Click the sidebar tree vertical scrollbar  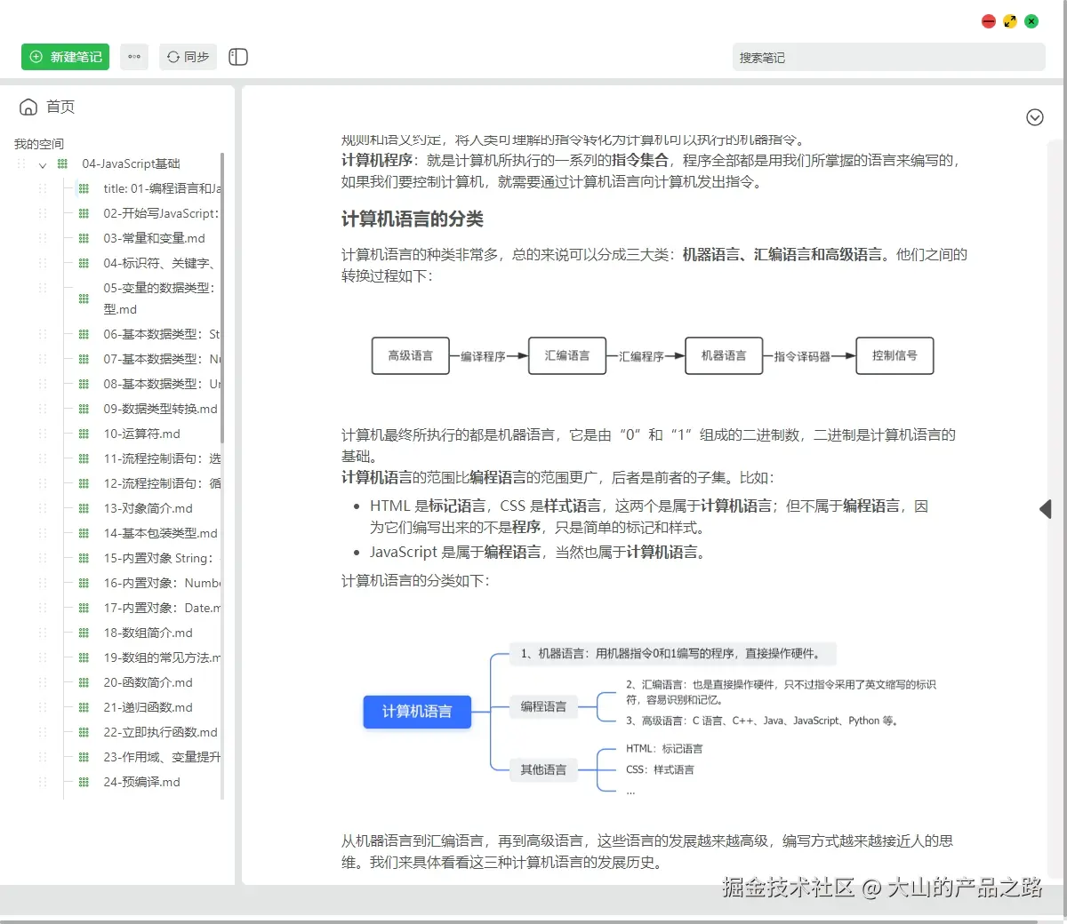(x=222, y=298)
